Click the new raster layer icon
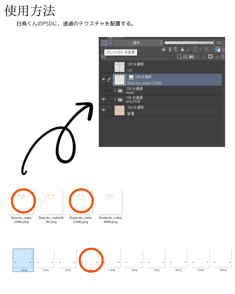Image resolution: width=235 pixels, height=294 pixels. coord(179,57)
